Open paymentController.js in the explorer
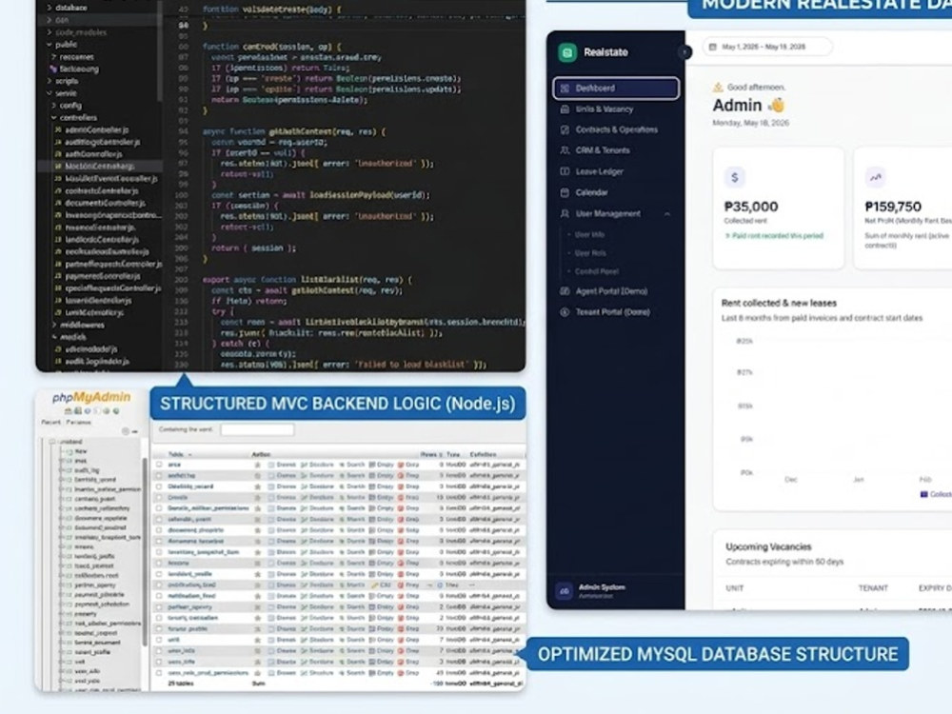952x714 pixels. (103, 276)
